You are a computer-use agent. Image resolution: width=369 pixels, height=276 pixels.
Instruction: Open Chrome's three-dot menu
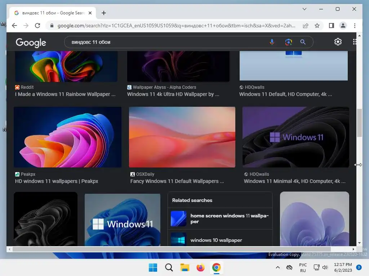[x=355, y=26]
